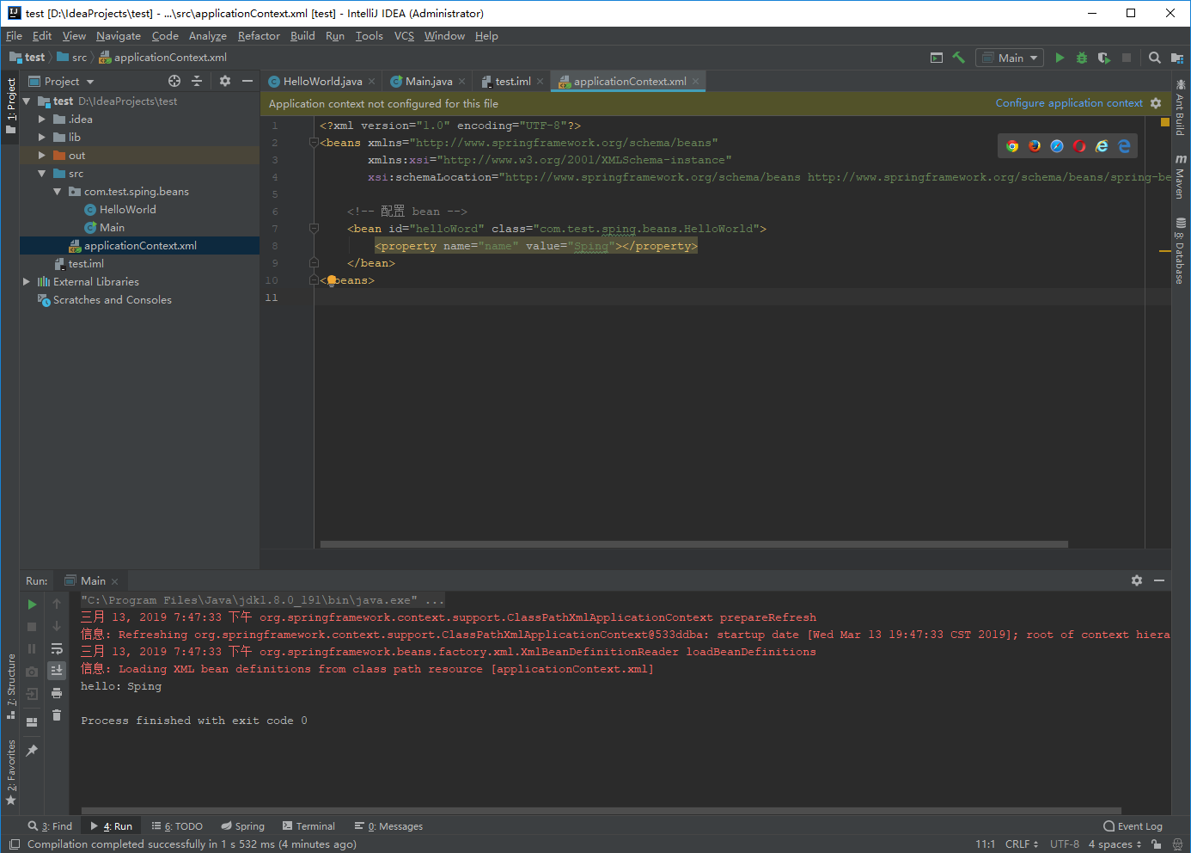Click Print icon in Run console
This screenshot has height=853, width=1191.
pyautogui.click(x=57, y=693)
